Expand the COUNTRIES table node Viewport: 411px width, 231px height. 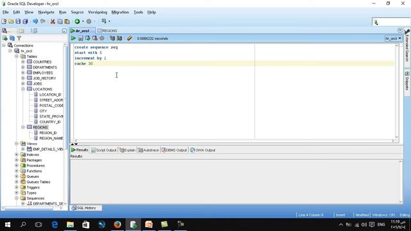click(x=23, y=62)
